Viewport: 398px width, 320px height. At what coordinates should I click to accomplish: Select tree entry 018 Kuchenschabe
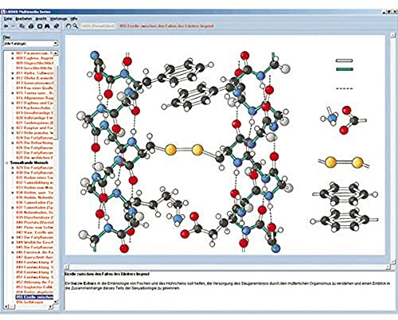(35, 107)
